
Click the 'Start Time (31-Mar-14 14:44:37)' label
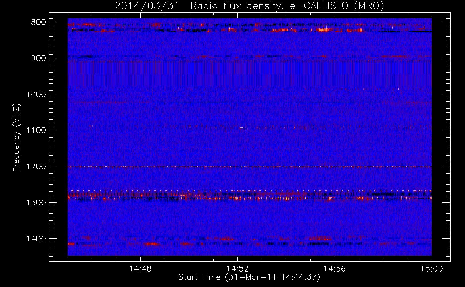[249, 277]
